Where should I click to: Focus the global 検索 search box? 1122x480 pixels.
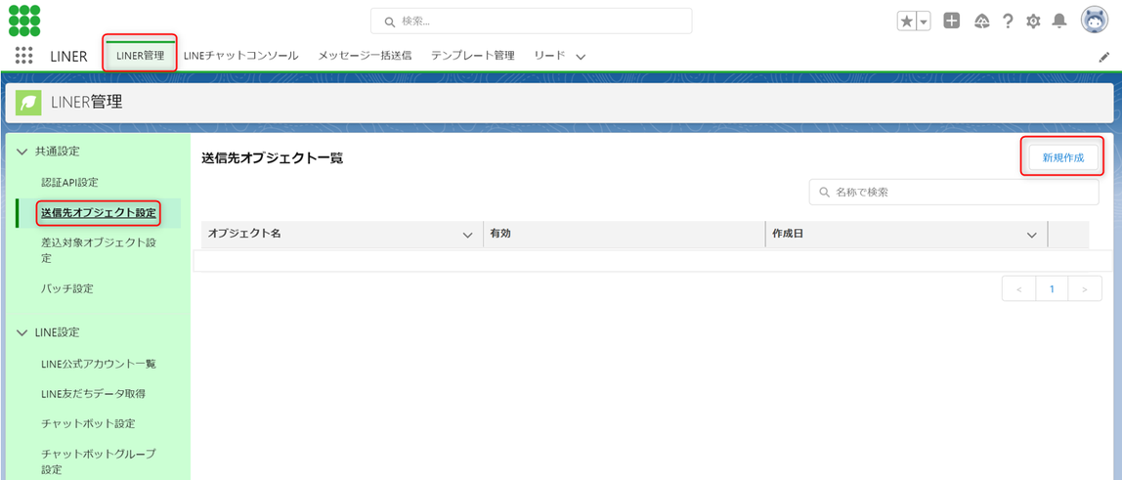coord(531,22)
